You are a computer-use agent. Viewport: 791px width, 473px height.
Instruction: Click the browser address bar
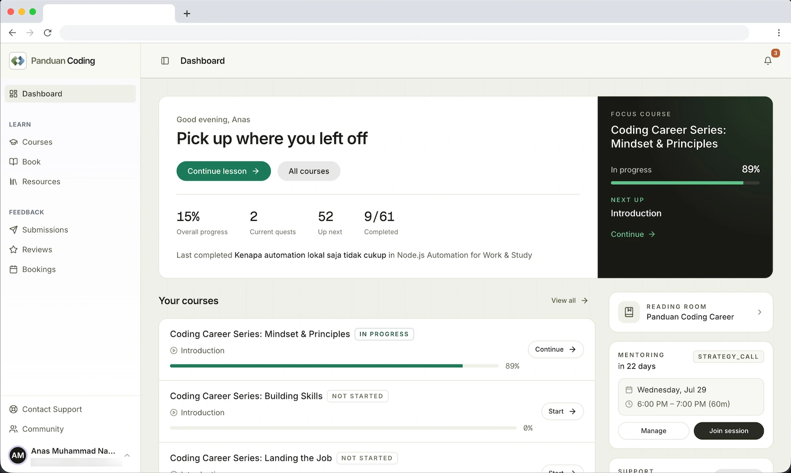tap(404, 33)
